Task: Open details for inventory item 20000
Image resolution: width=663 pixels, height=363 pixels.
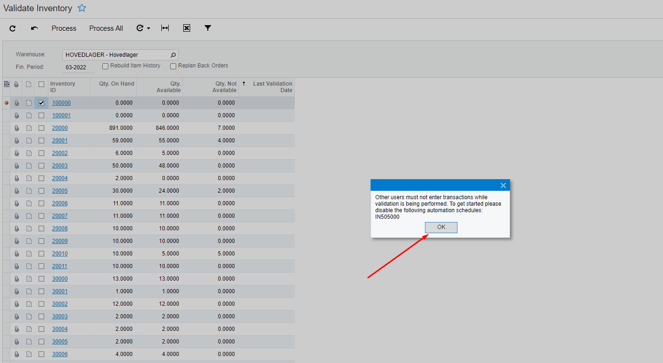Action: pyautogui.click(x=60, y=128)
